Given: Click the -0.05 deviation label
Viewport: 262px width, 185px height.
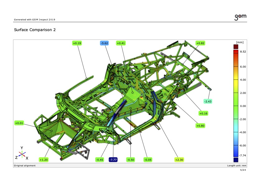Looking at the screenshot, I should coord(148,160).
